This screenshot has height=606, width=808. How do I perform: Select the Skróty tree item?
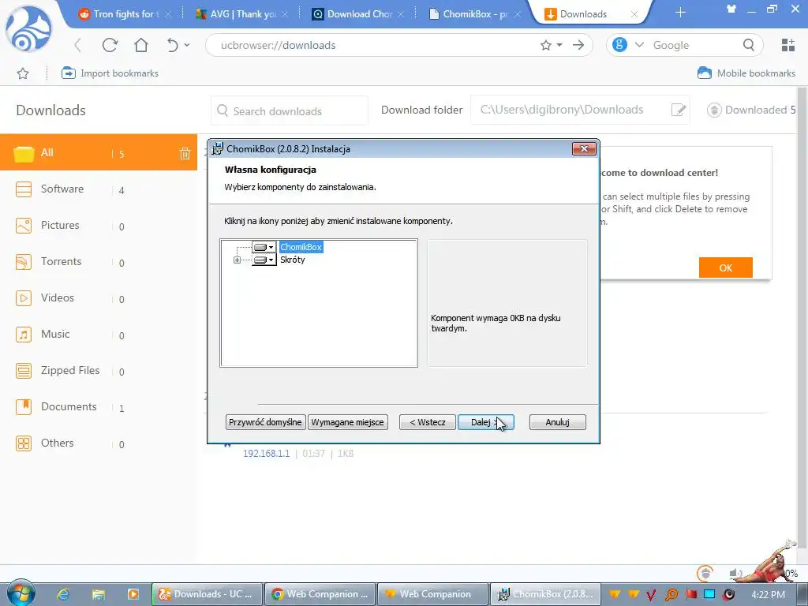point(293,260)
